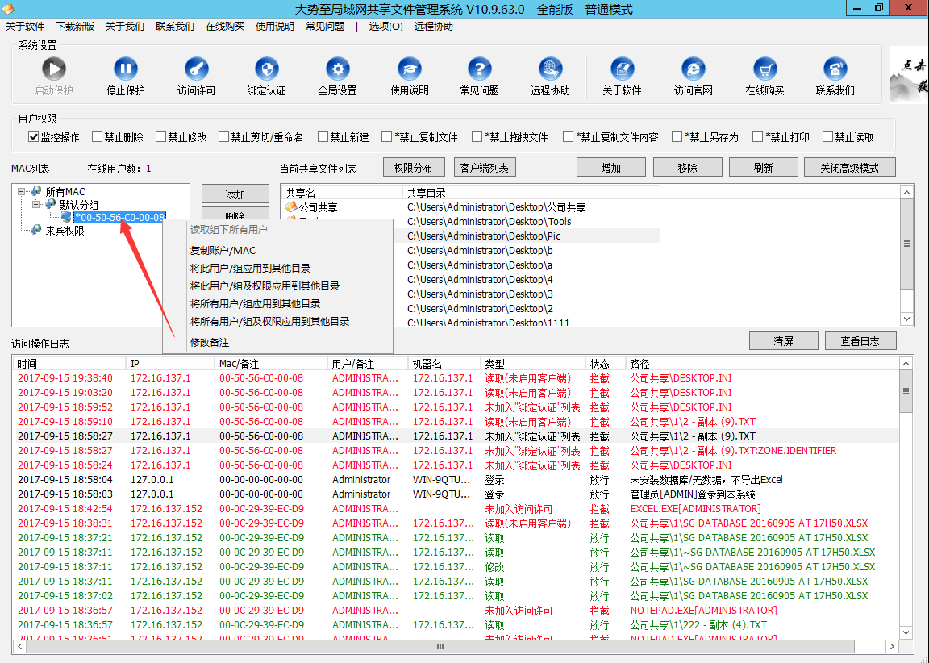Uncheck the 监控操作 checkbox

34,137
